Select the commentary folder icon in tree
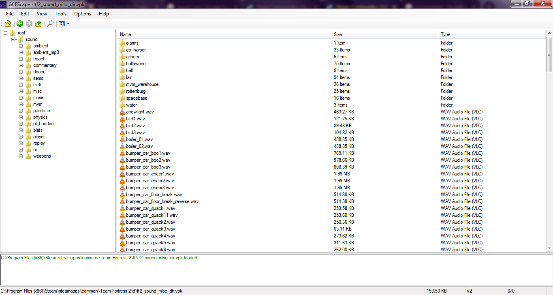Image resolution: width=553 pixels, height=295 pixels. 28,65
